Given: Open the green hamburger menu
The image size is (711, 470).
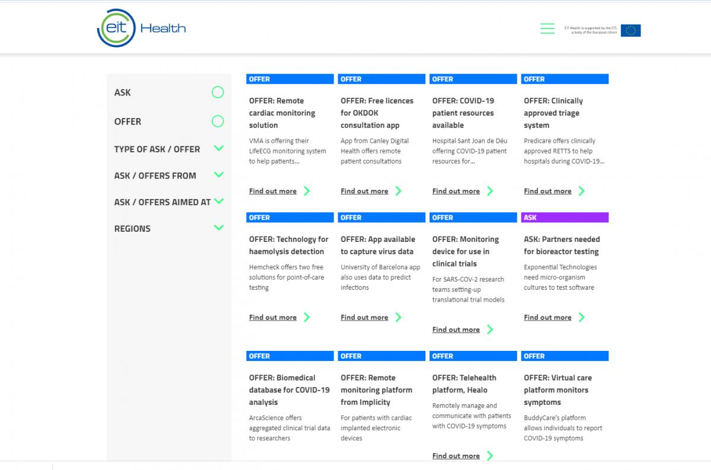Looking at the screenshot, I should coord(547,28).
